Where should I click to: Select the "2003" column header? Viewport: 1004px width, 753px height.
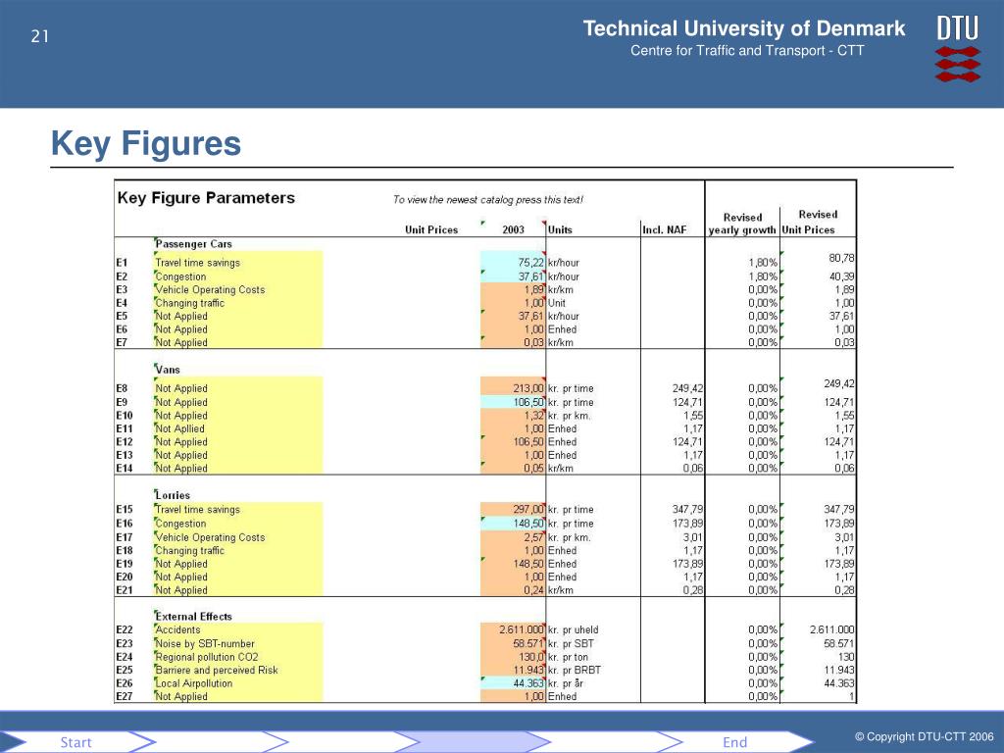514,229
